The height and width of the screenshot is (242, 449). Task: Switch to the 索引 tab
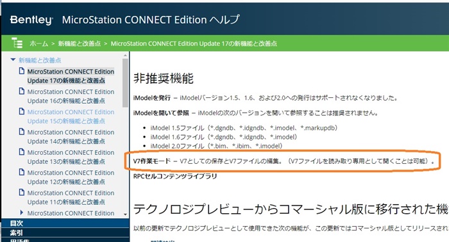point(65,232)
